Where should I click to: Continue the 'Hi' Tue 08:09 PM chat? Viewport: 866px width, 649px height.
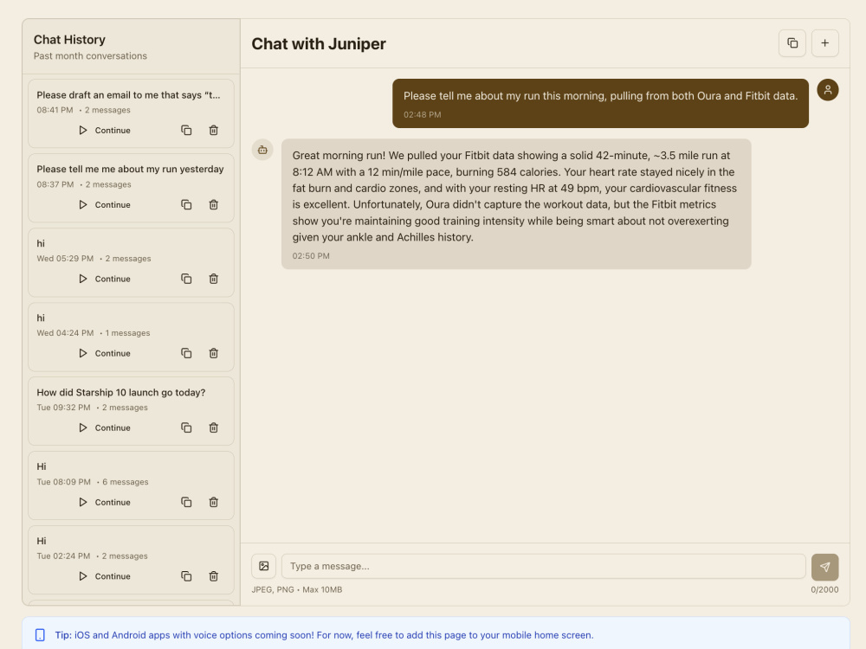pos(105,502)
